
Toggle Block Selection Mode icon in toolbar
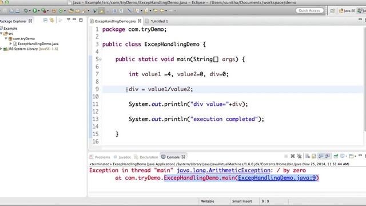tap(114, 11)
